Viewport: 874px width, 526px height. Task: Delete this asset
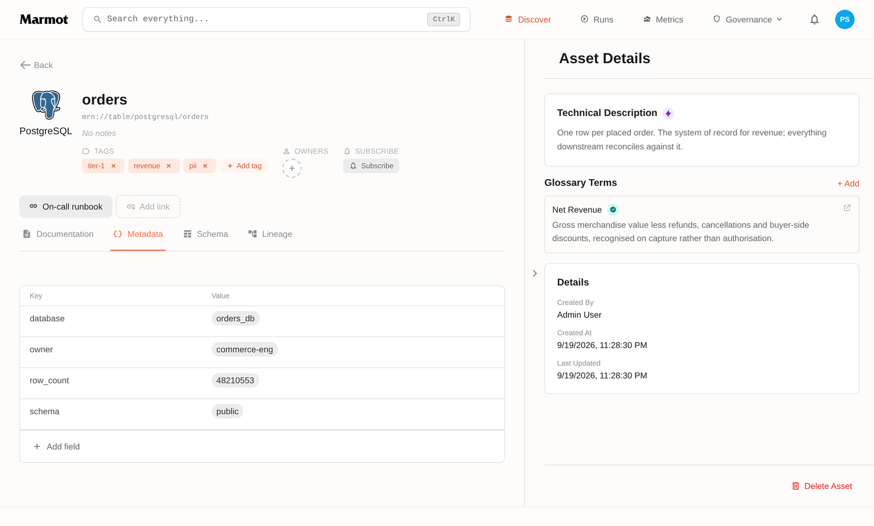pyautogui.click(x=822, y=486)
